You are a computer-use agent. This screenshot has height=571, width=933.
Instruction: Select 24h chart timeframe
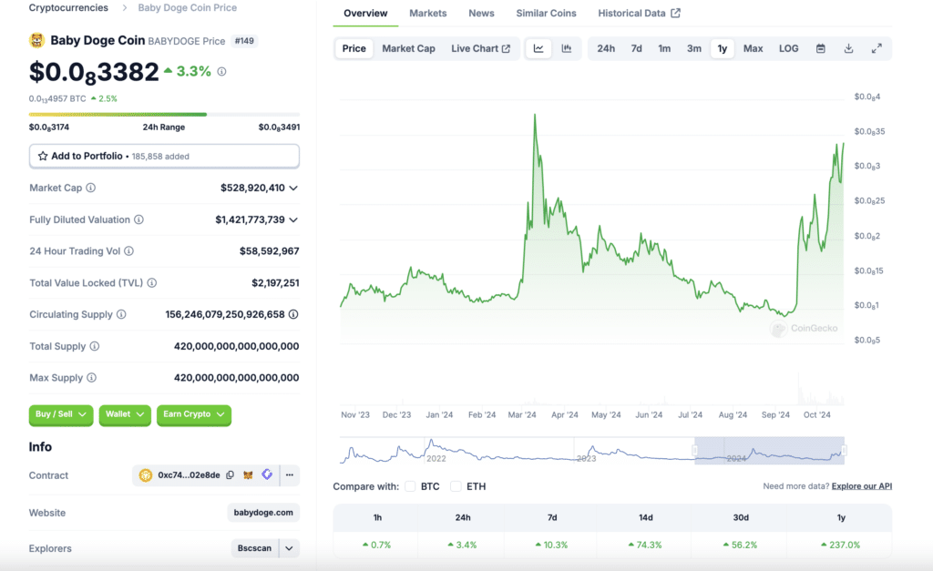click(606, 49)
